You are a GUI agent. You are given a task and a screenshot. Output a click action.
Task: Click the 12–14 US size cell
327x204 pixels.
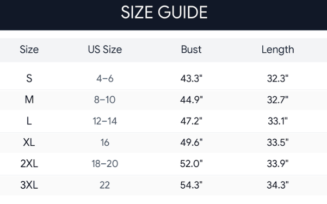click(x=105, y=121)
